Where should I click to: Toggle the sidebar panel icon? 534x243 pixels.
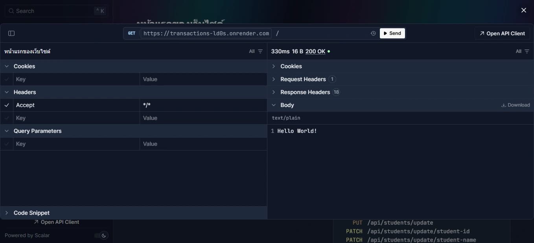[x=11, y=33]
